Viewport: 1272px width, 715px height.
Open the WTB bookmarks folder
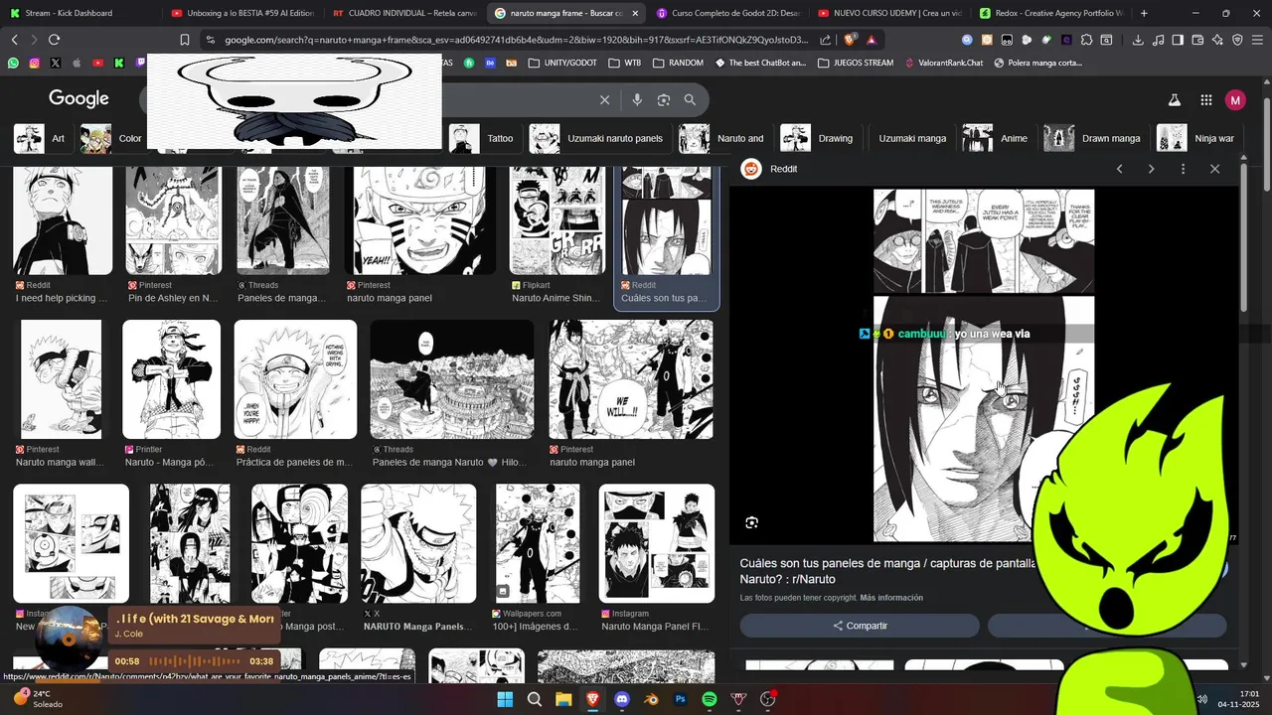pos(624,63)
